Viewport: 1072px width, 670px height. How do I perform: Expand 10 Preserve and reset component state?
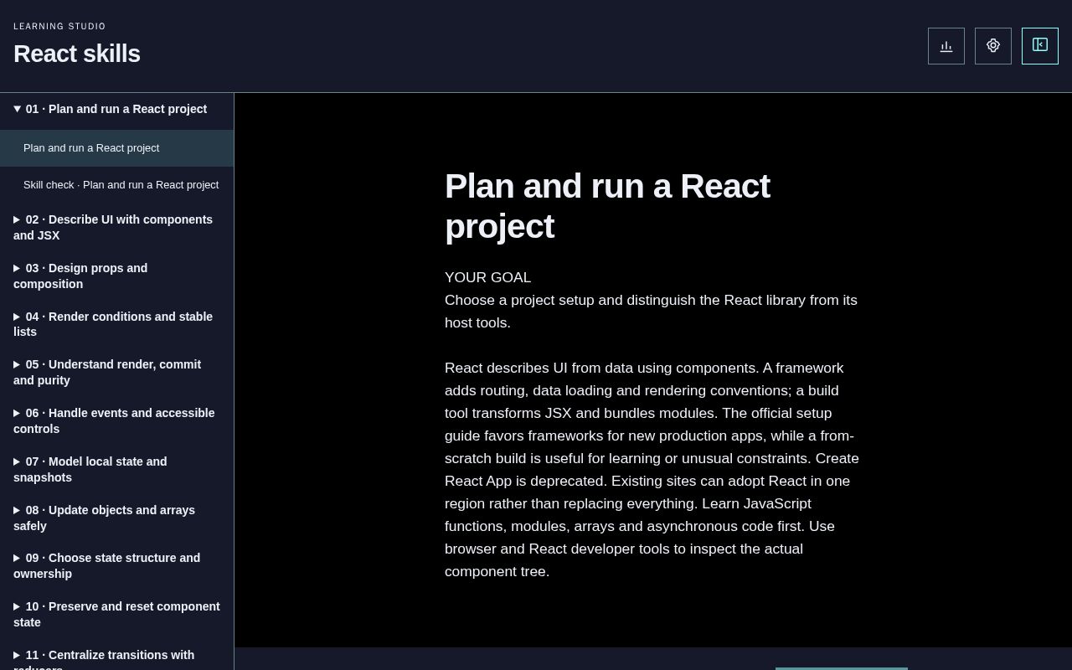116,615
